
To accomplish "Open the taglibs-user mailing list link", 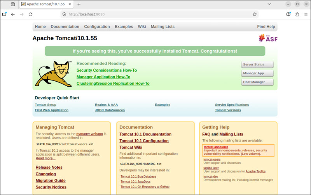I will tap(211, 168).
